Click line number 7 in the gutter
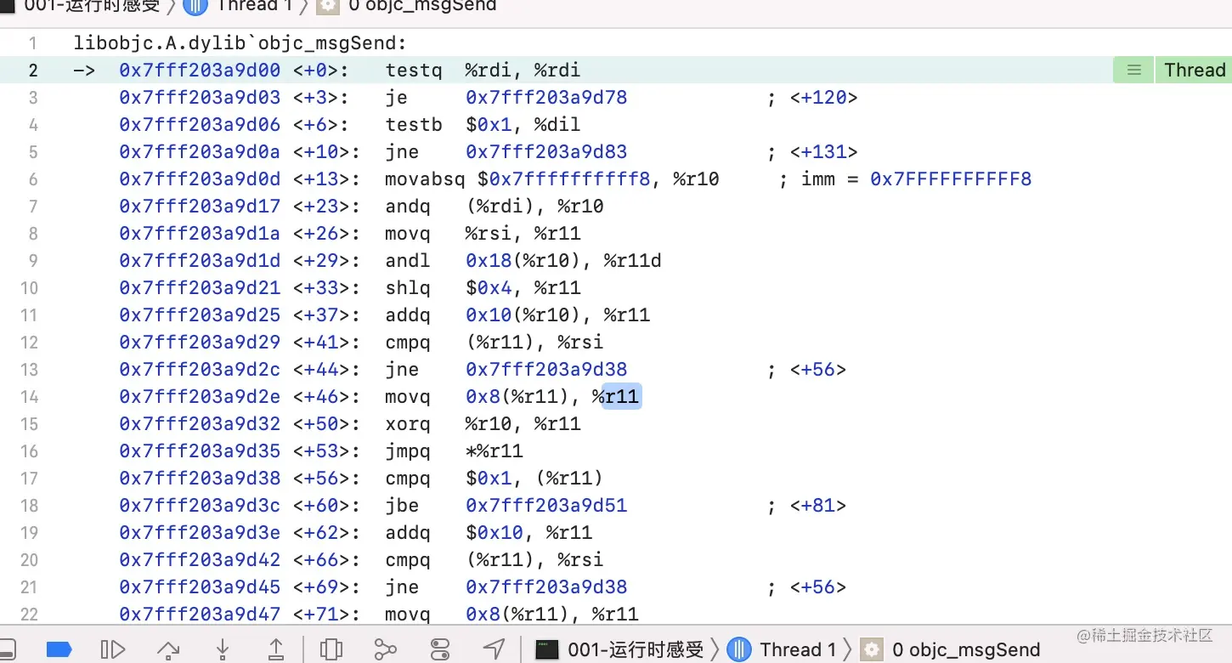 pos(32,206)
